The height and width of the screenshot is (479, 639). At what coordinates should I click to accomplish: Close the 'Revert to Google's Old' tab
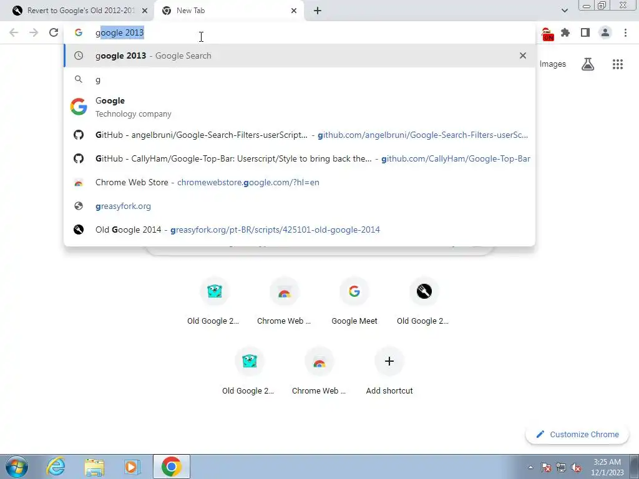pos(145,11)
